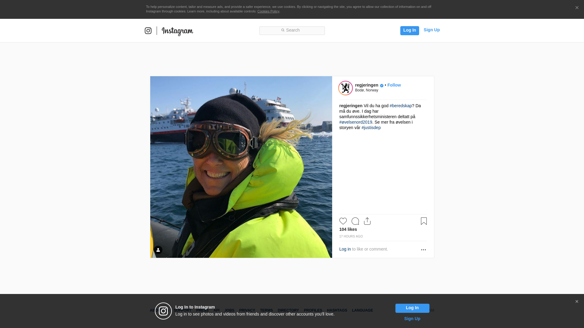Click the post photo
584x328 pixels.
(x=241, y=167)
